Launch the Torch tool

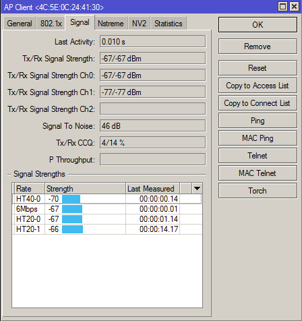pyautogui.click(x=258, y=191)
